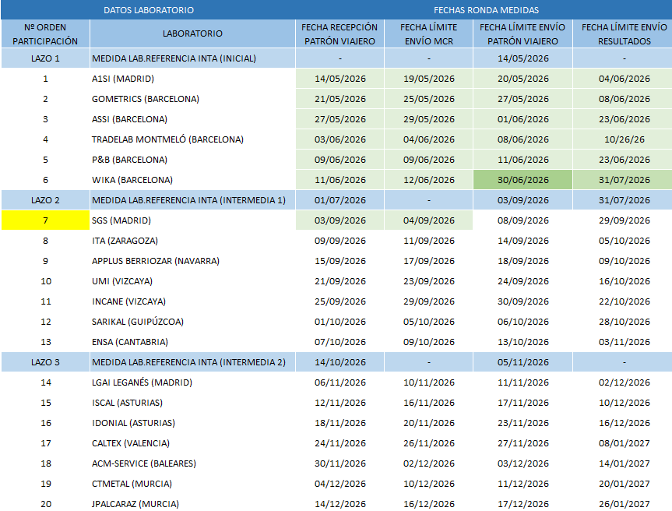The width and height of the screenshot is (672, 511).
Task: Select the LAZO 3 cell
Action: coord(45,362)
